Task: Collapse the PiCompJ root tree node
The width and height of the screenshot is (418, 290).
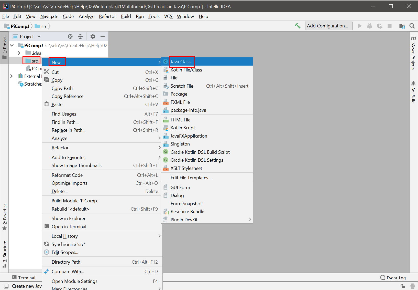Action: [12, 45]
